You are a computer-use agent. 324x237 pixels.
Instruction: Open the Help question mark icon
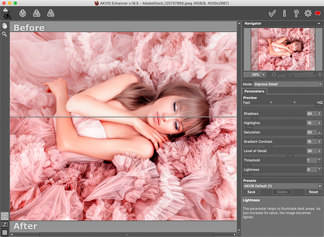296,13
